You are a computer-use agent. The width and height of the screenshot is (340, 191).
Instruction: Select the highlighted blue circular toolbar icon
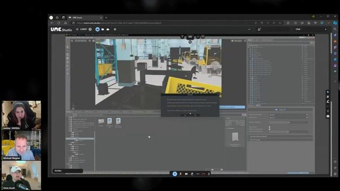(x=97, y=29)
